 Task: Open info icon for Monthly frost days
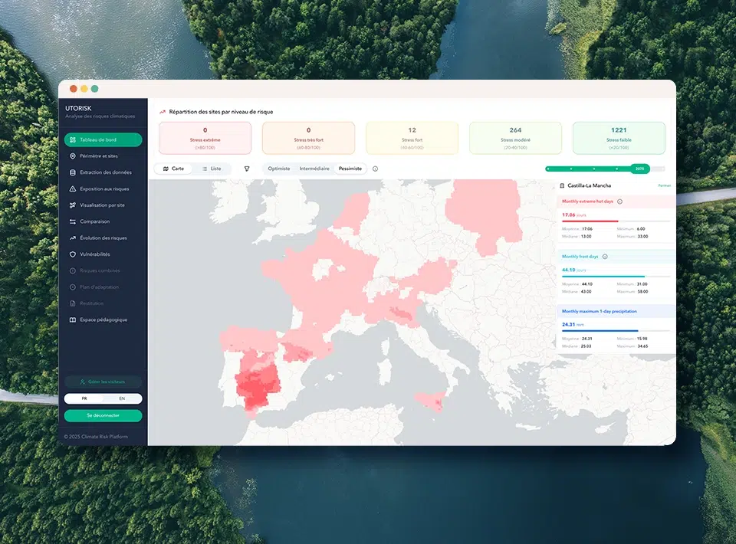pyautogui.click(x=605, y=257)
